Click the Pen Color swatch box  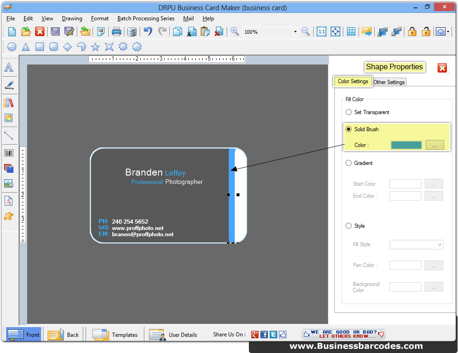[405, 265]
